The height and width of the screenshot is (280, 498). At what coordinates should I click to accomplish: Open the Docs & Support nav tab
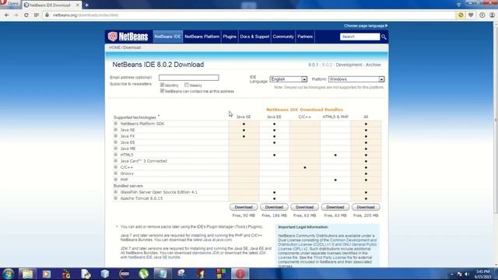point(254,37)
